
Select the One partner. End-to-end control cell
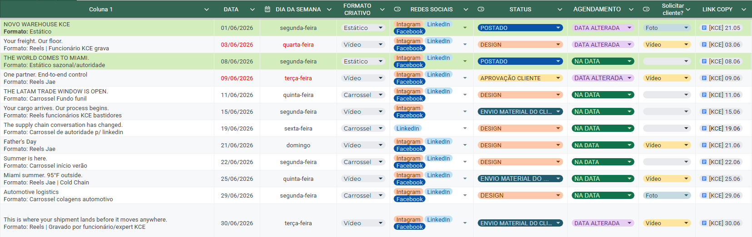[107, 78]
